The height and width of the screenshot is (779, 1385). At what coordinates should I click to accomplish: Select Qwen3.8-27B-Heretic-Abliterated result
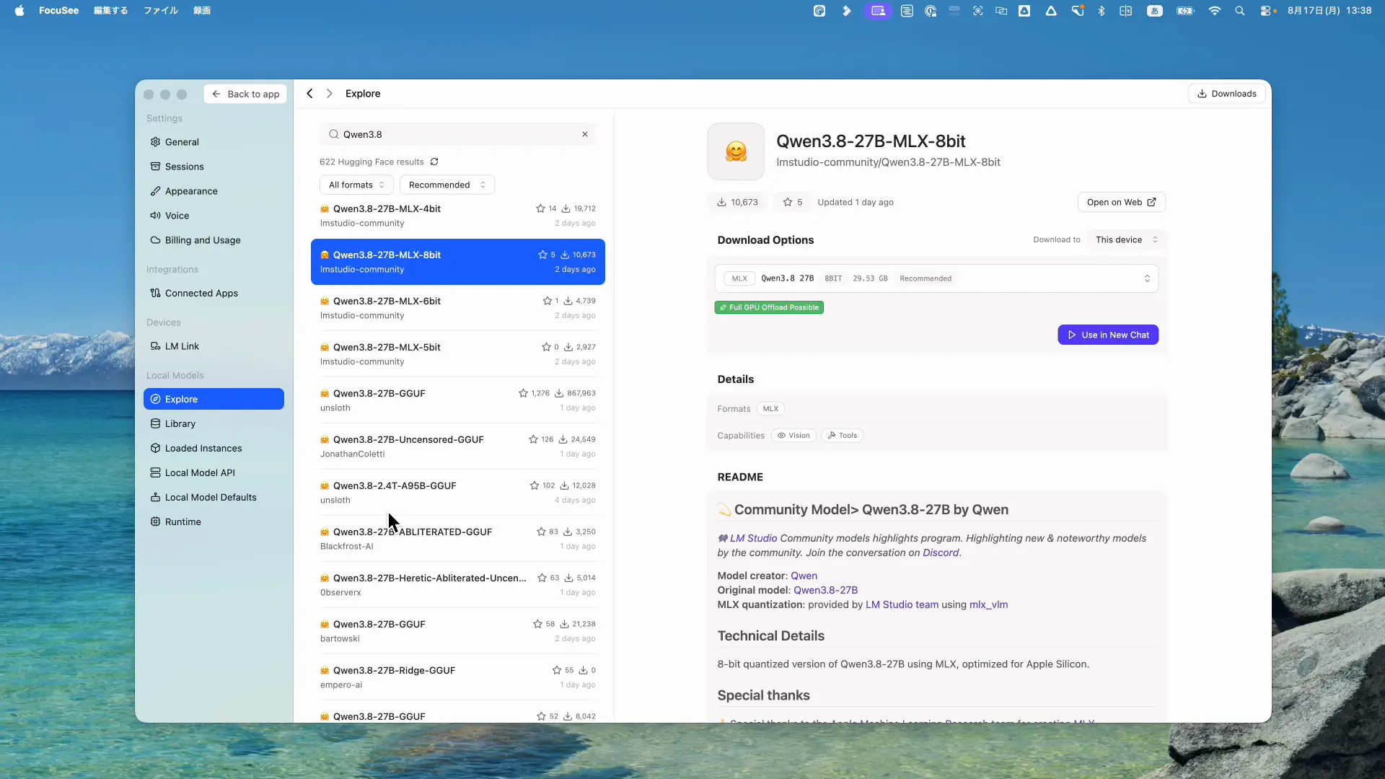(x=457, y=585)
